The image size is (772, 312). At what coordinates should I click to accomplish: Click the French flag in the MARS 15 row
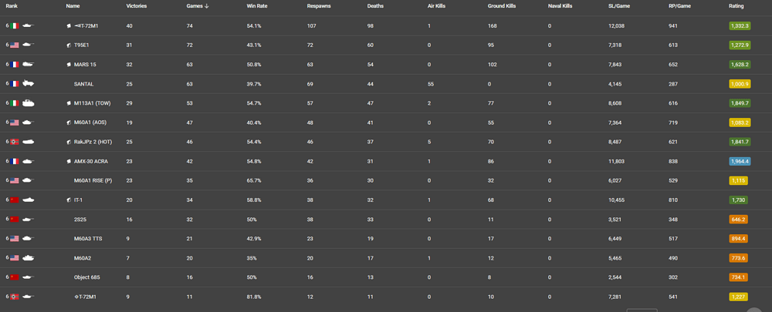pyautogui.click(x=15, y=65)
